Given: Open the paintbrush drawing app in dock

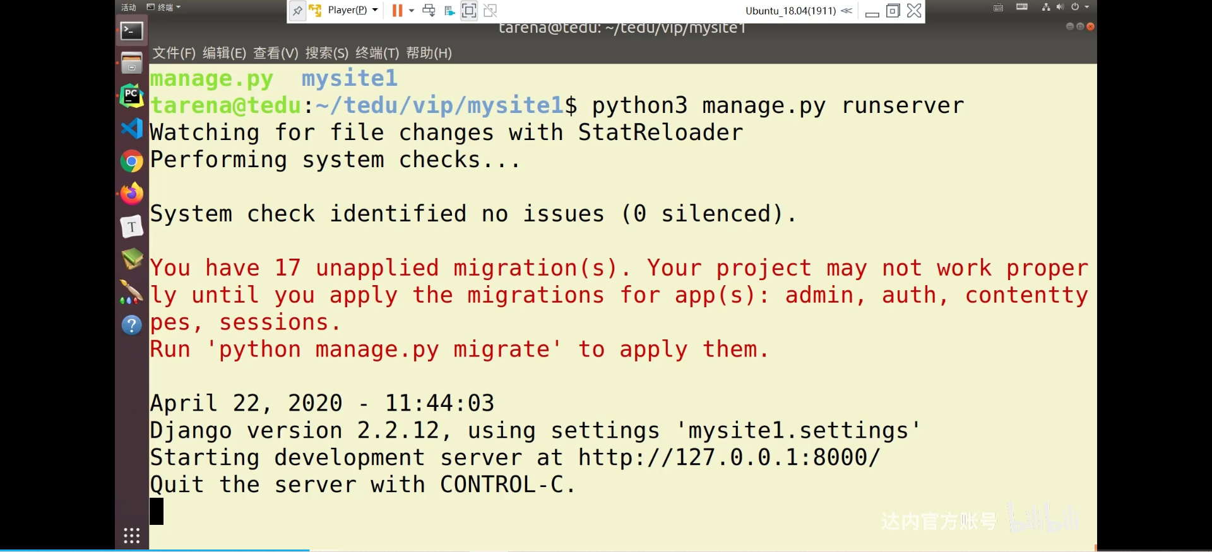Looking at the screenshot, I should tap(131, 292).
